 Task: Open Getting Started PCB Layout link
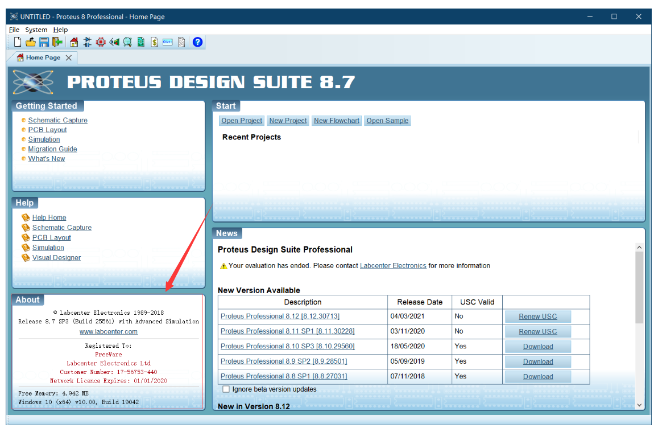(x=47, y=130)
